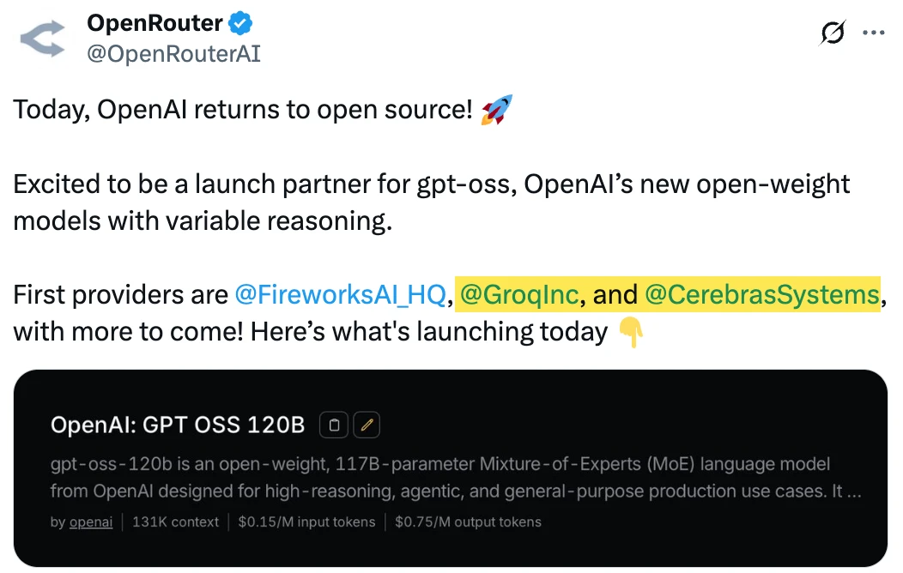Open the @OpenRouterAI handle
Image resolution: width=903 pixels, height=573 pixels.
173,54
